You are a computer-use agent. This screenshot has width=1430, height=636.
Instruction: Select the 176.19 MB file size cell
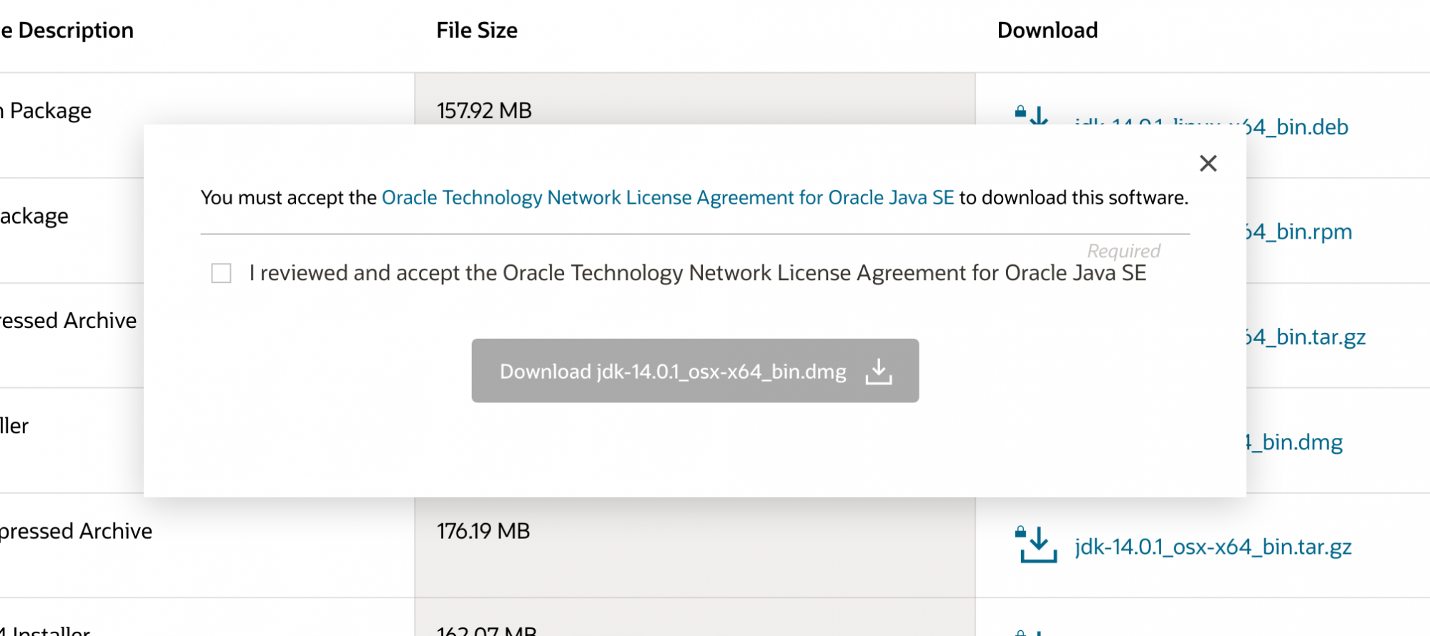point(483,531)
